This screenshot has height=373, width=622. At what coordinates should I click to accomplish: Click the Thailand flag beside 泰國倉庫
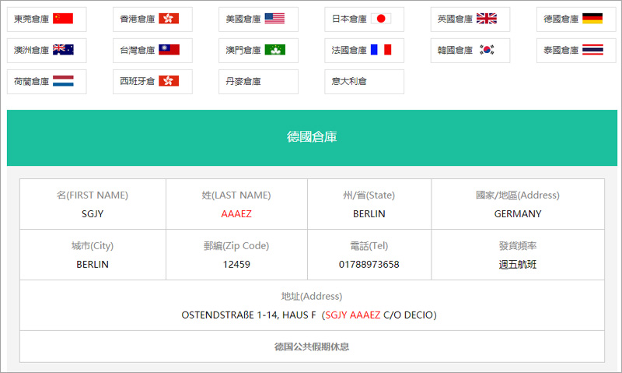592,50
